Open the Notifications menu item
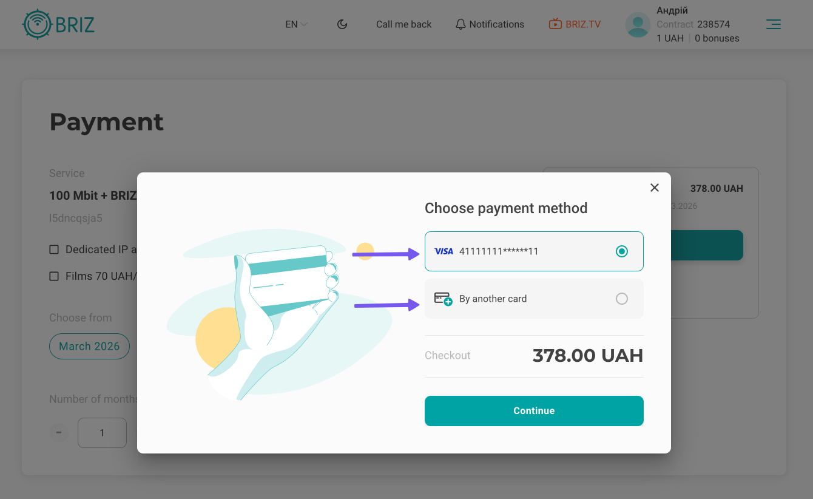 (x=496, y=24)
